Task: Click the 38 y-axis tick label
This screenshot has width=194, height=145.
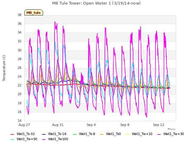Action: pyautogui.click(x=19, y=15)
